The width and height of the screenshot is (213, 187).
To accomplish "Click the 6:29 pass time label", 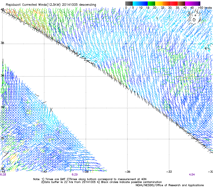I will coord(75,175).
